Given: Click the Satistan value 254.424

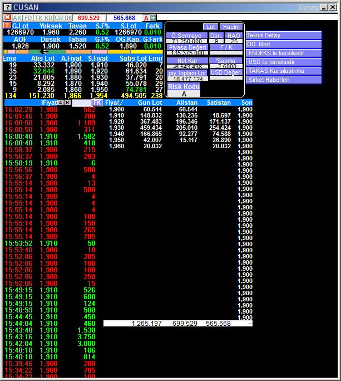Looking at the screenshot, I should pos(220,128).
